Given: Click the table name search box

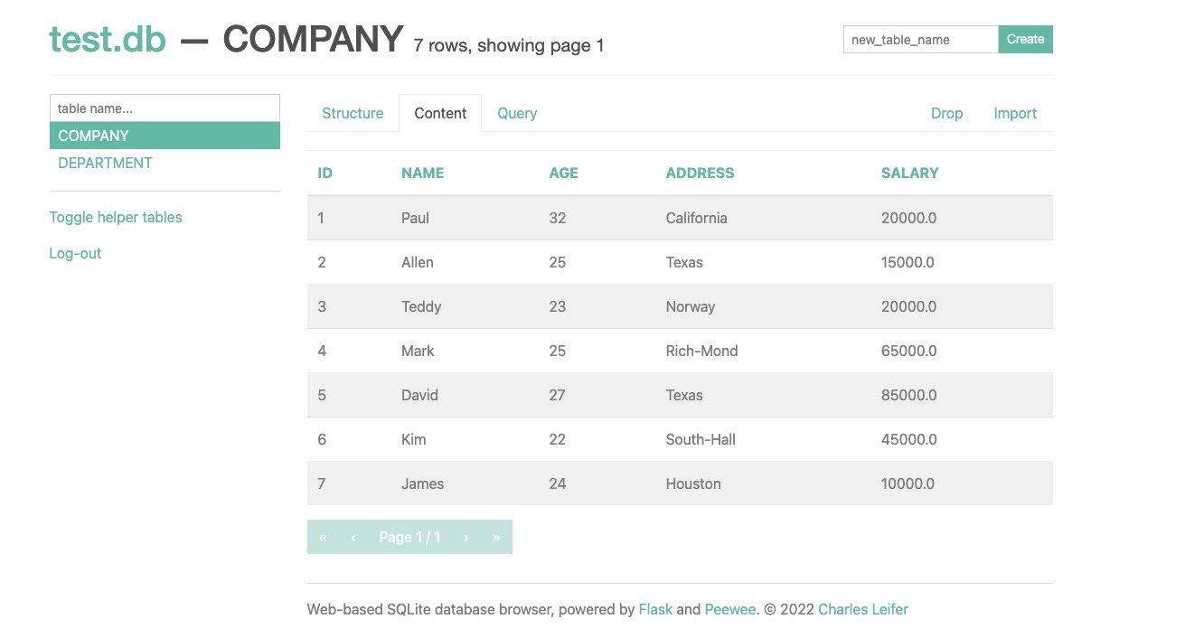Looking at the screenshot, I should pyautogui.click(x=165, y=108).
